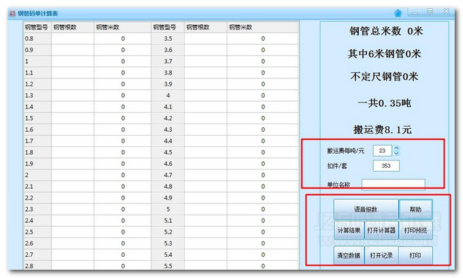Select the 钢管米数 value in row 1.8
This screenshot has height=278, width=463.
(123, 152)
